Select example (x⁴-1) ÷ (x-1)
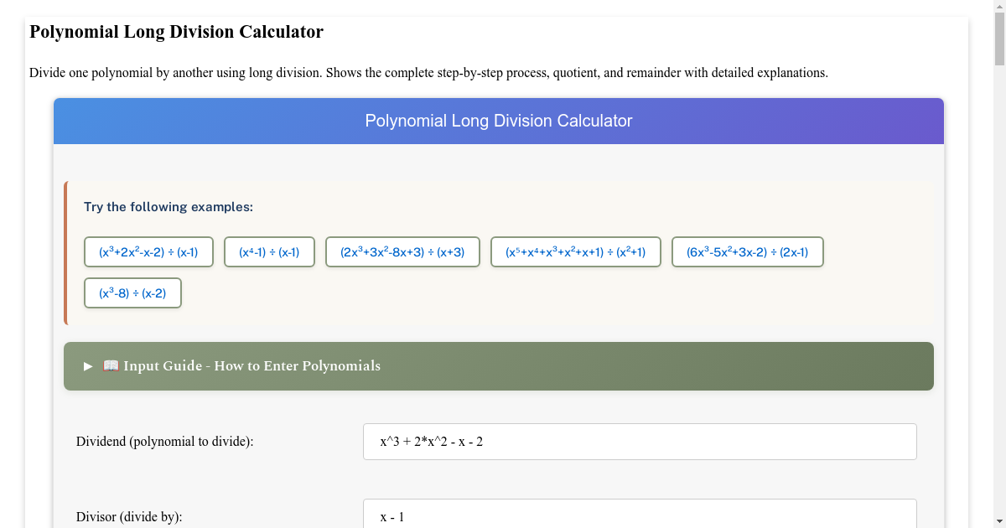Viewport: 1006px width, 528px height. tap(269, 251)
